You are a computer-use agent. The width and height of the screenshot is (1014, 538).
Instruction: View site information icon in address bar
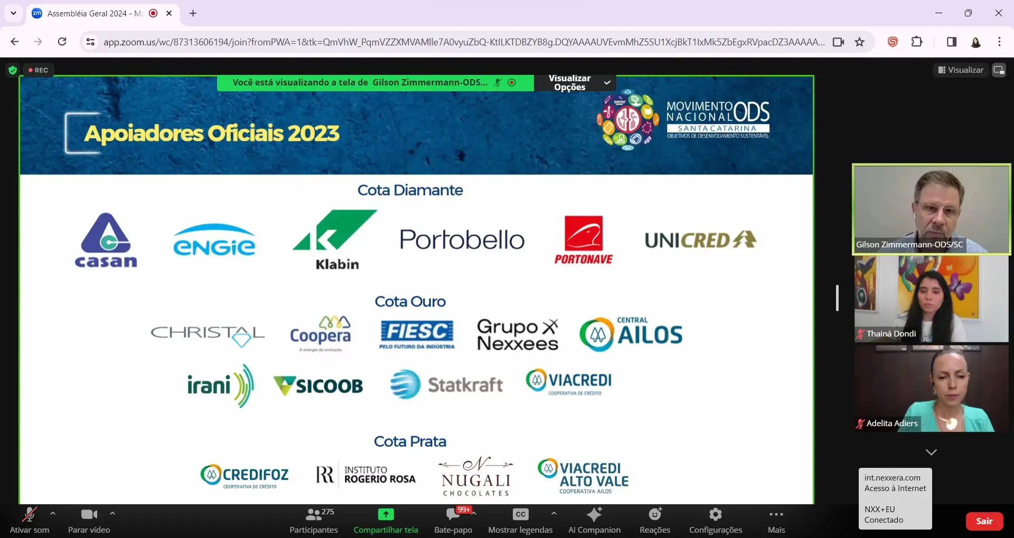click(x=91, y=42)
